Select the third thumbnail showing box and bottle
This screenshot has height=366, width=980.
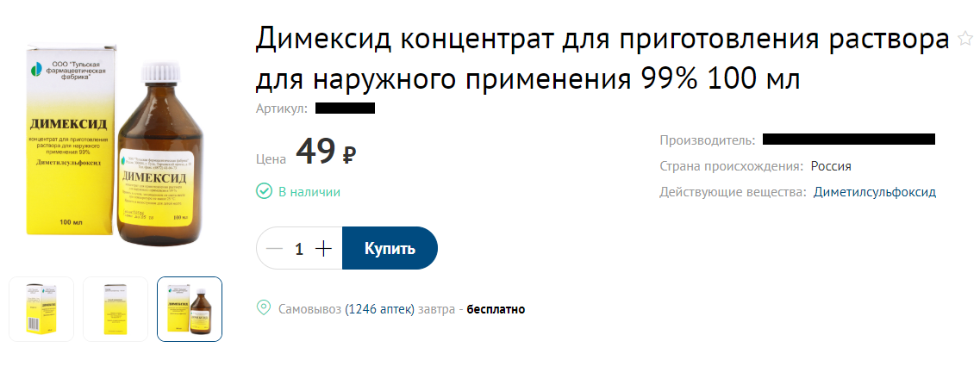click(x=190, y=308)
